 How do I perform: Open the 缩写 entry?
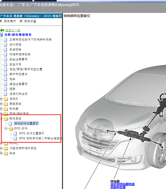pos(12,89)
